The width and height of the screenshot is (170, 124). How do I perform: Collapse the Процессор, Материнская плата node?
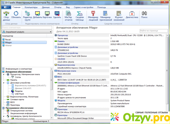[x=4, y=74]
